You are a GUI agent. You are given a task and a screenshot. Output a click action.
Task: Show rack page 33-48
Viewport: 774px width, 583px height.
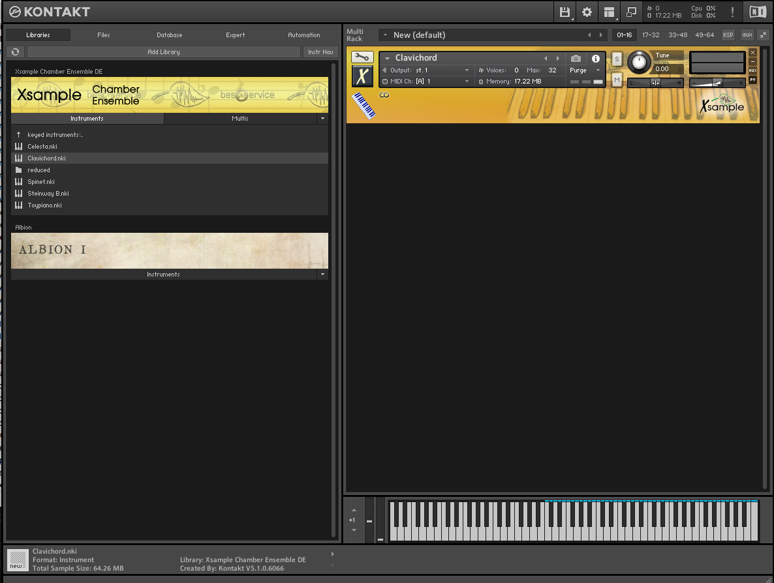point(678,35)
